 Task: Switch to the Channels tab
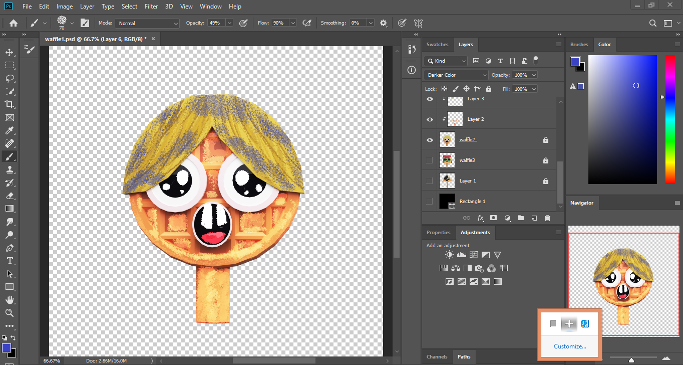click(437, 356)
